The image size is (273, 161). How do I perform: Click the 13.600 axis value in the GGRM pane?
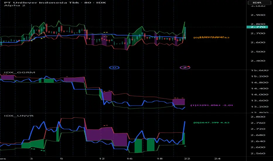(260, 101)
